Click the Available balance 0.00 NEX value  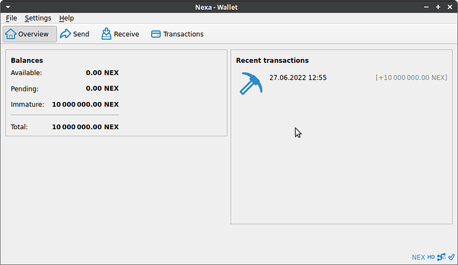102,73
